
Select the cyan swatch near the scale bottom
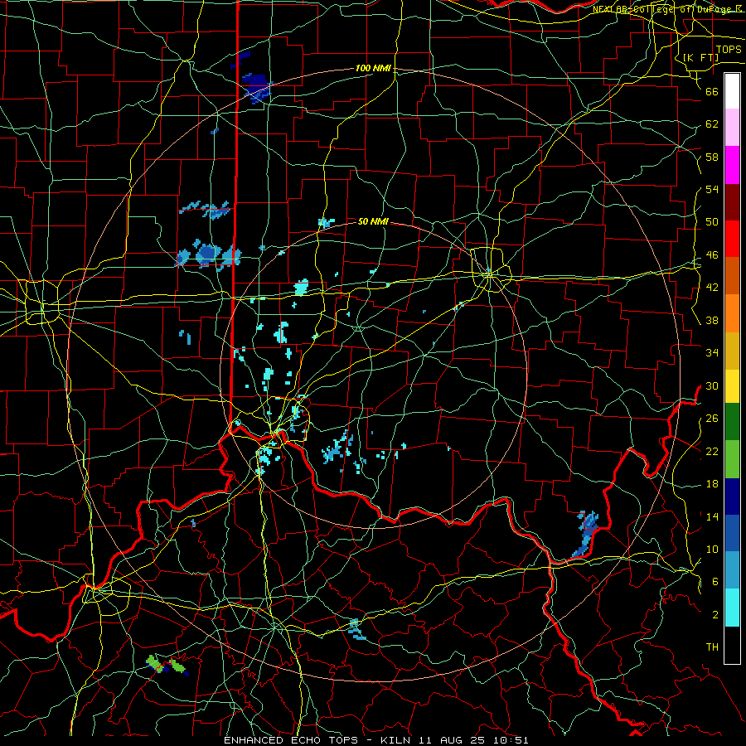[x=732, y=608]
